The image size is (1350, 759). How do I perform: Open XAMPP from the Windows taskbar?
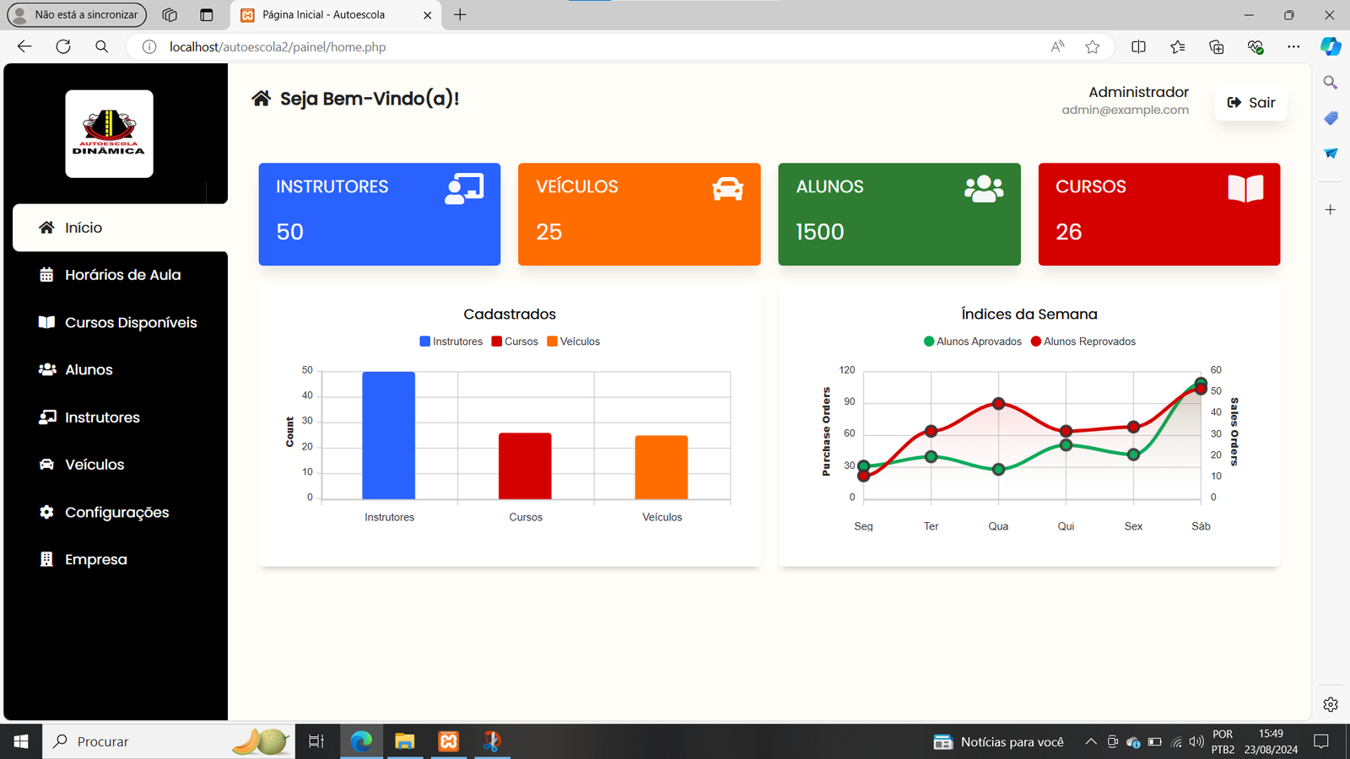click(448, 741)
